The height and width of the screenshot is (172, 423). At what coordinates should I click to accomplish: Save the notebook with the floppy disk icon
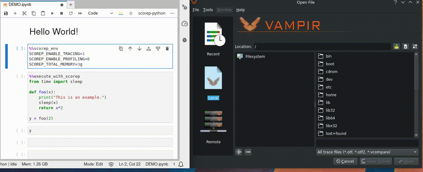point(6,13)
